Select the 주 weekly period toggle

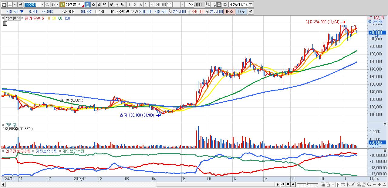[x=93, y=5]
